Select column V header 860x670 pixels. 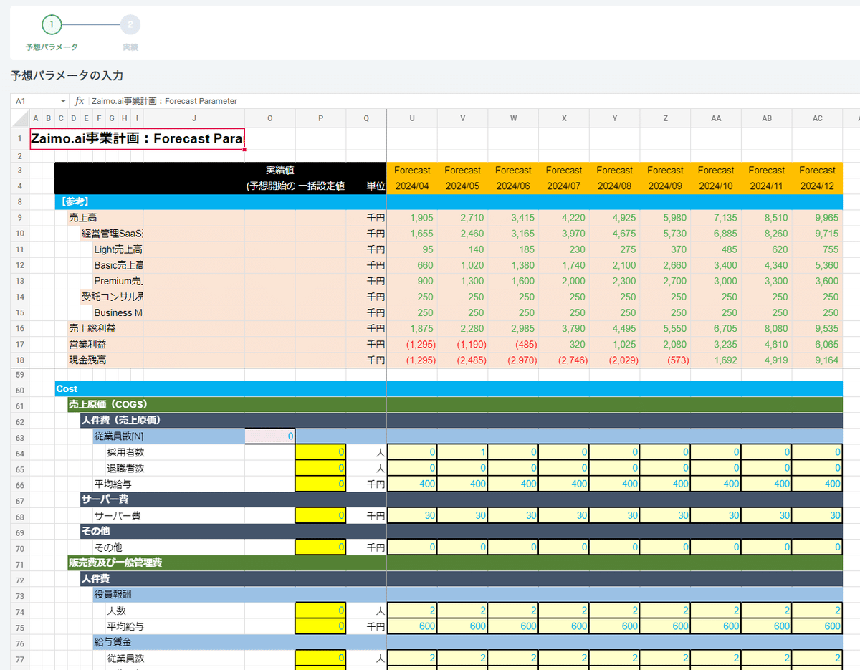coord(462,118)
